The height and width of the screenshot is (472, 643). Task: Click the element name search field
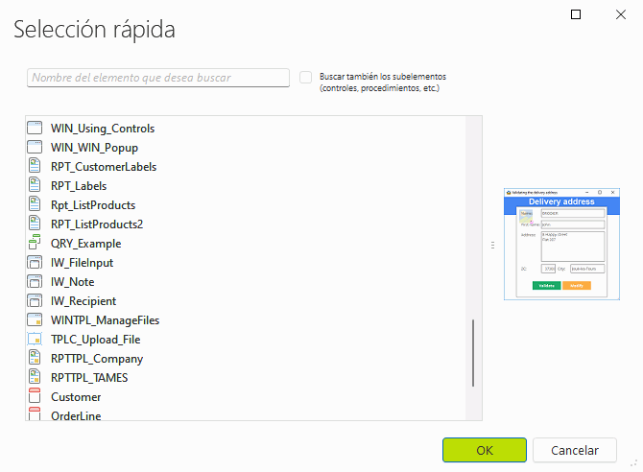click(158, 78)
